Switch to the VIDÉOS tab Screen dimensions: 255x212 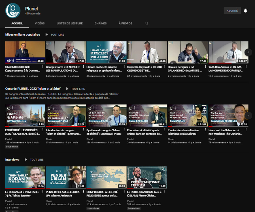(x=40, y=23)
